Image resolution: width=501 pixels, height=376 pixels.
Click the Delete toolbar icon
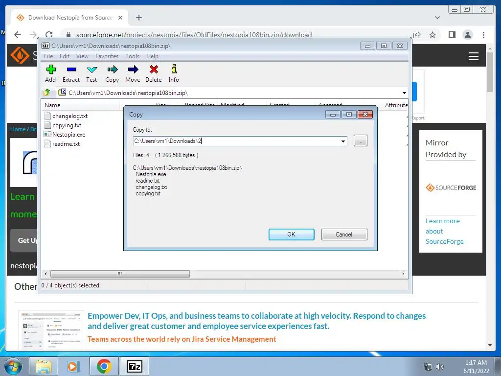[x=153, y=73]
